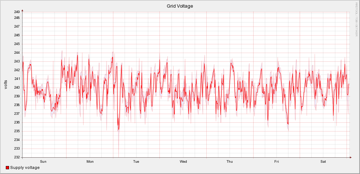Select the Sun label on time axis
Viewport: 360px width, 174px height.
(43, 162)
